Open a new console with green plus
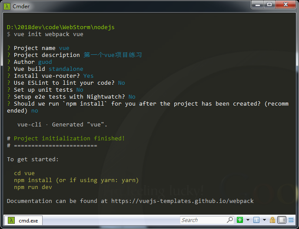Viewport: 299px width, 229px height. (240, 220)
